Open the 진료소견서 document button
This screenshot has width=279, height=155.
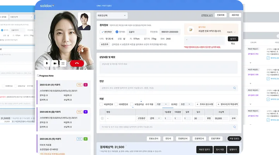[x=153, y=139]
